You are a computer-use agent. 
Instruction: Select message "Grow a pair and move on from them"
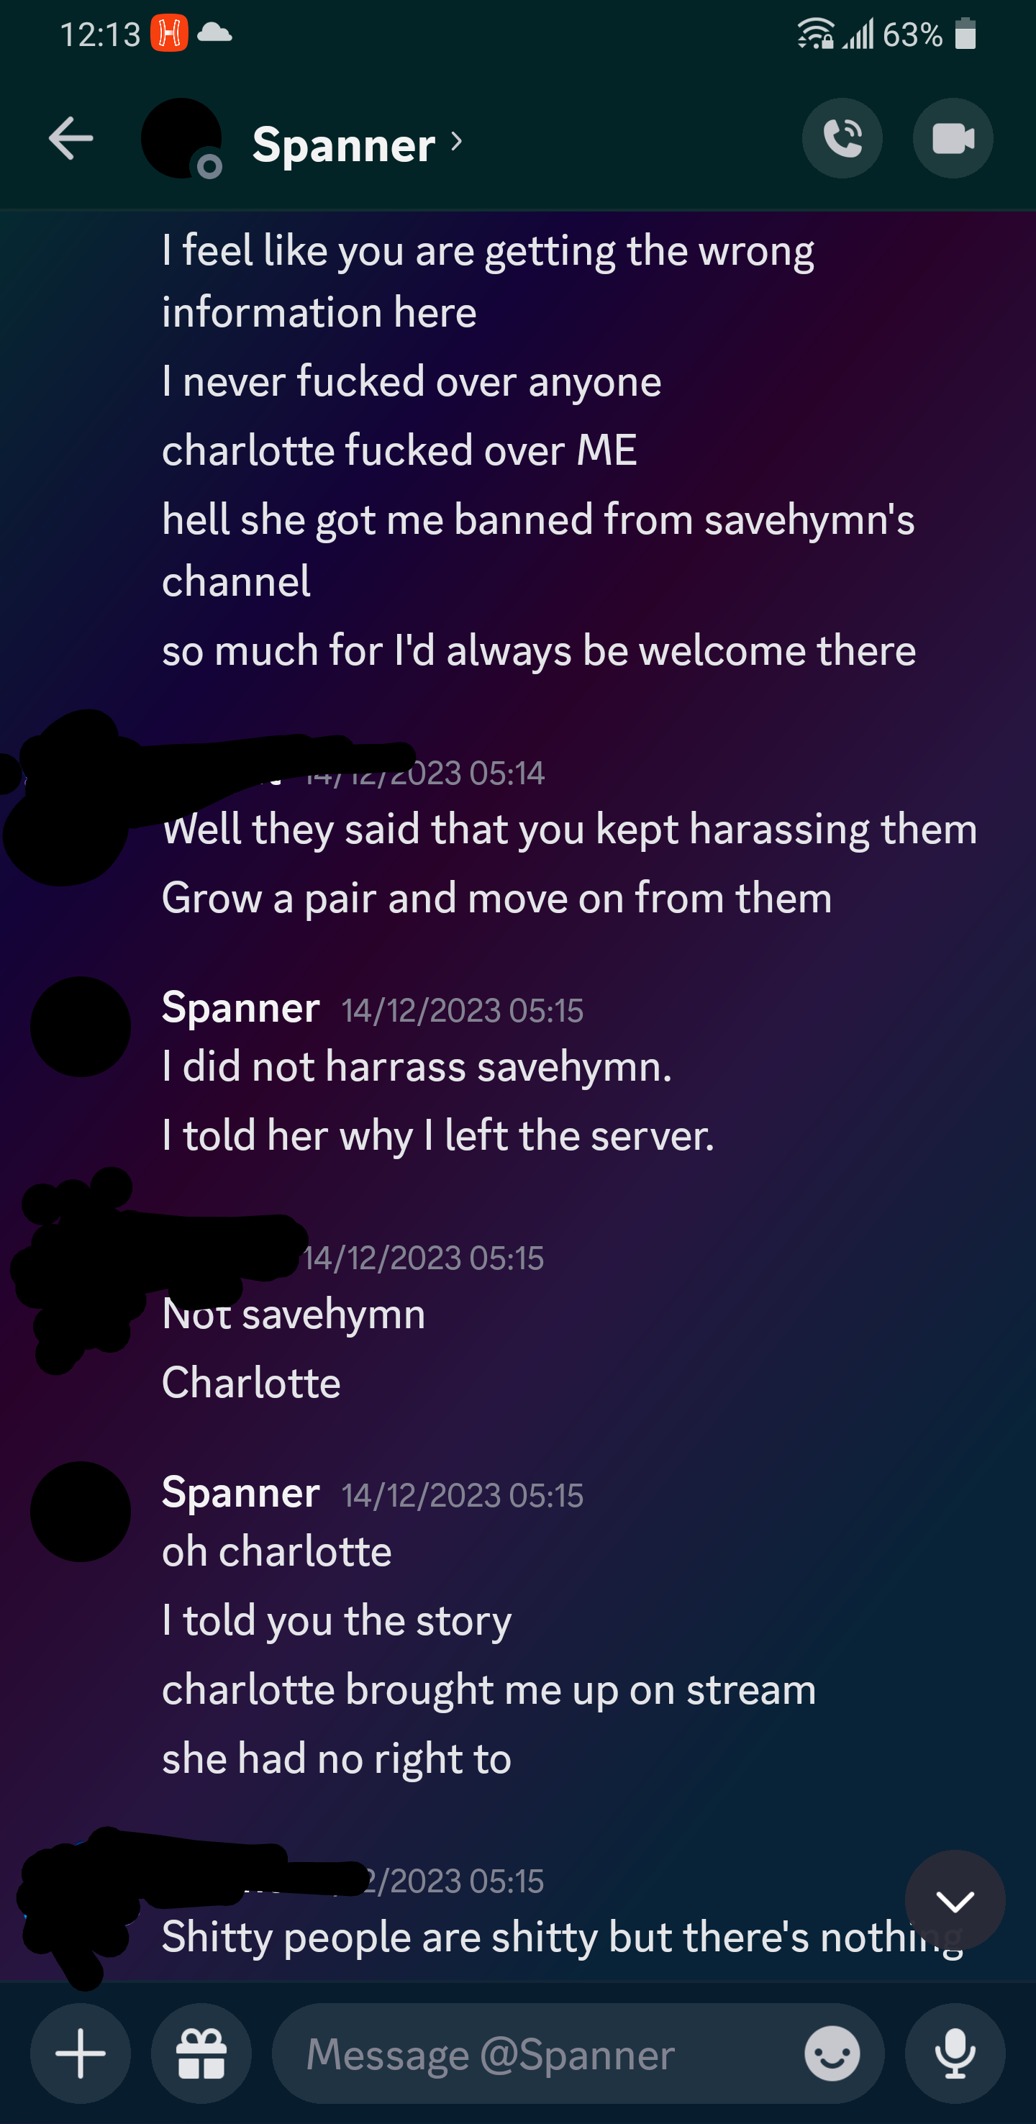[497, 897]
